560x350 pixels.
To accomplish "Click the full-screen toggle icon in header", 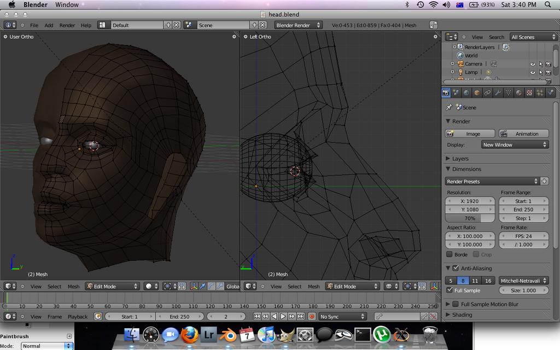I will coord(433,25).
